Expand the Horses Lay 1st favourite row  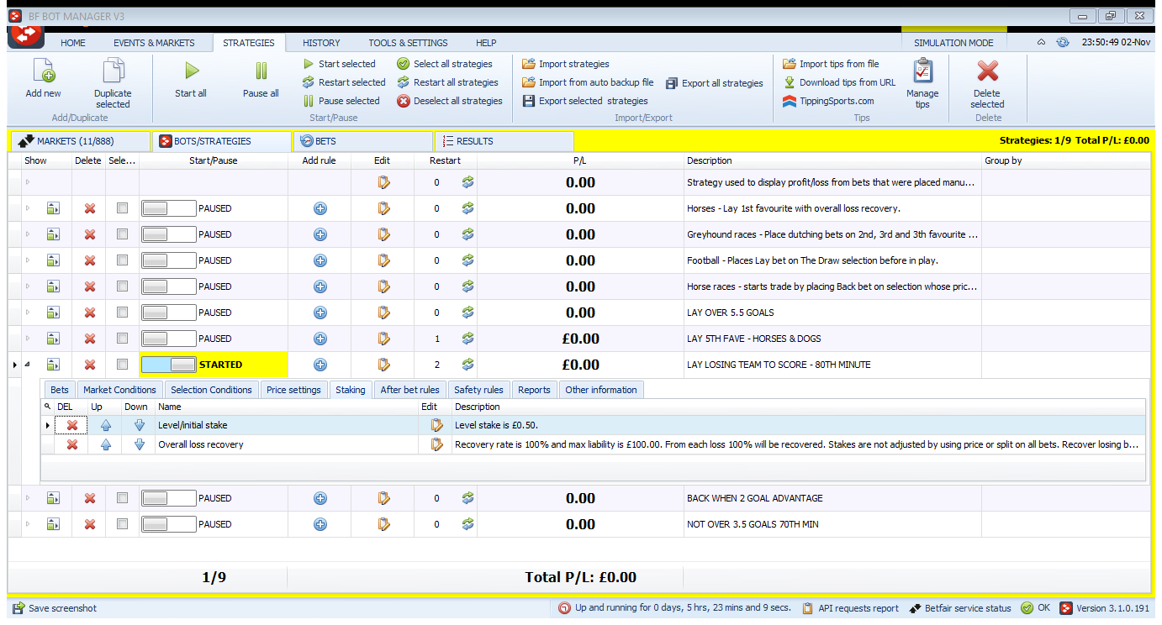tap(27, 208)
